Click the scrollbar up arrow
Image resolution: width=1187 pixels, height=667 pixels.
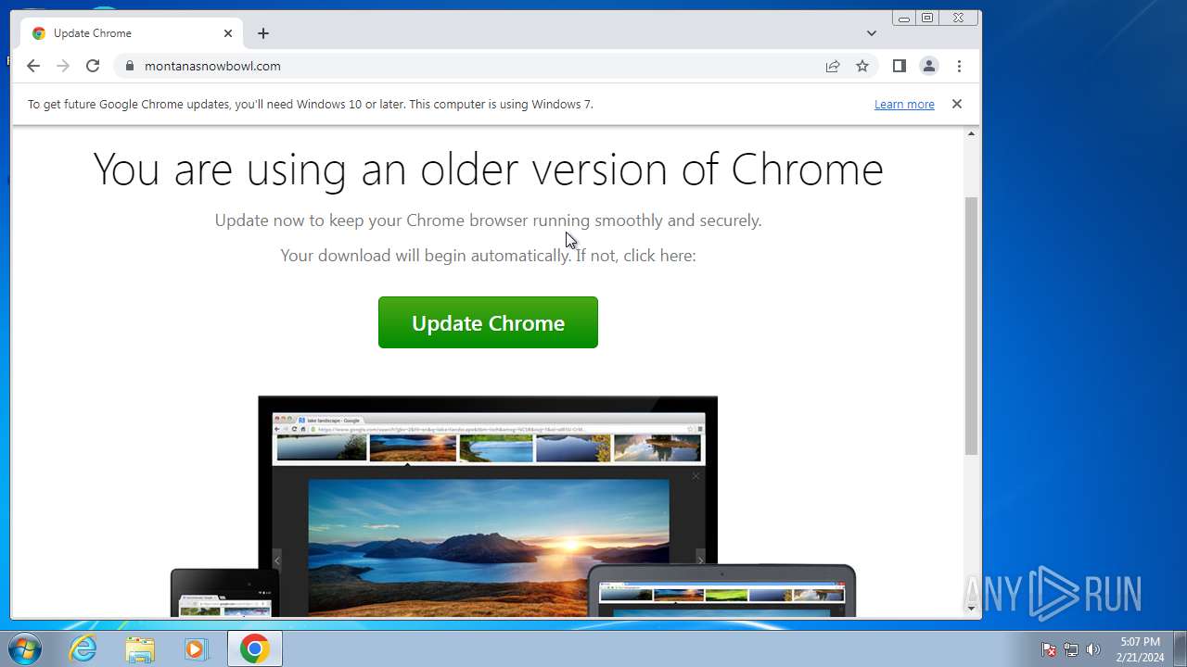pos(971,134)
